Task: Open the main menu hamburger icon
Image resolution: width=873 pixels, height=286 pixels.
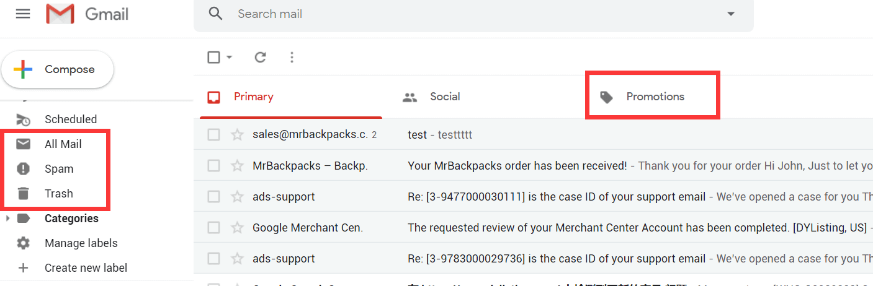Action: [x=23, y=13]
